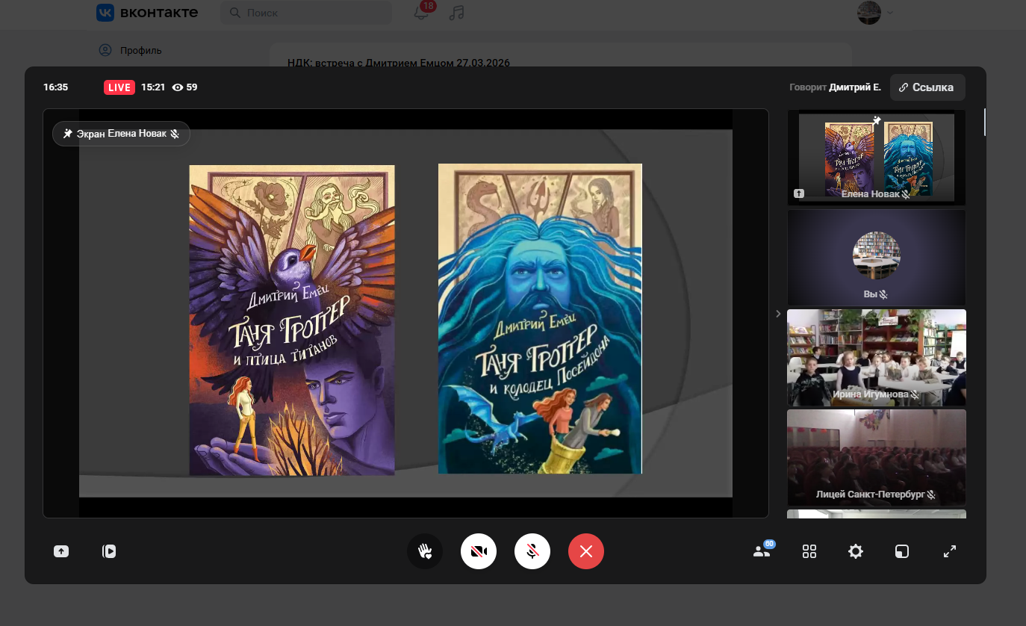Open call settings gear icon

tap(856, 552)
